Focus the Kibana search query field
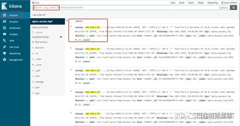 (x=126, y=8)
